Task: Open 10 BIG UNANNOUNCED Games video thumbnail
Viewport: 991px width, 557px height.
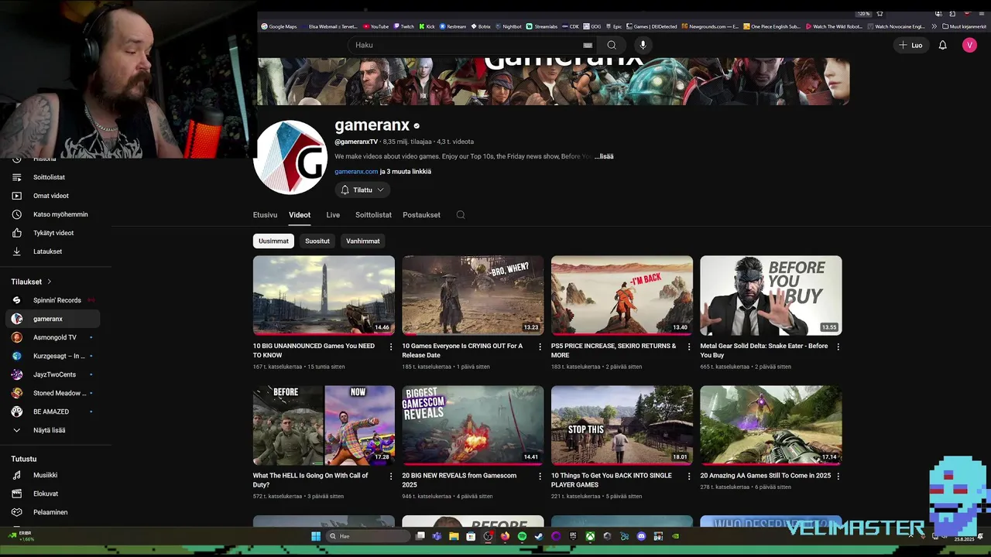Action: pyautogui.click(x=324, y=296)
